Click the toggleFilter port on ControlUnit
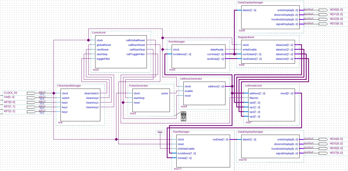Viewport: 348px width, 171px height. 103,59
